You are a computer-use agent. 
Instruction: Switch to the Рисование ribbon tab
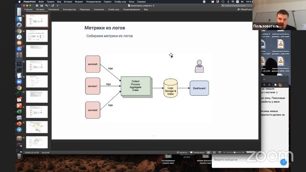54,10
